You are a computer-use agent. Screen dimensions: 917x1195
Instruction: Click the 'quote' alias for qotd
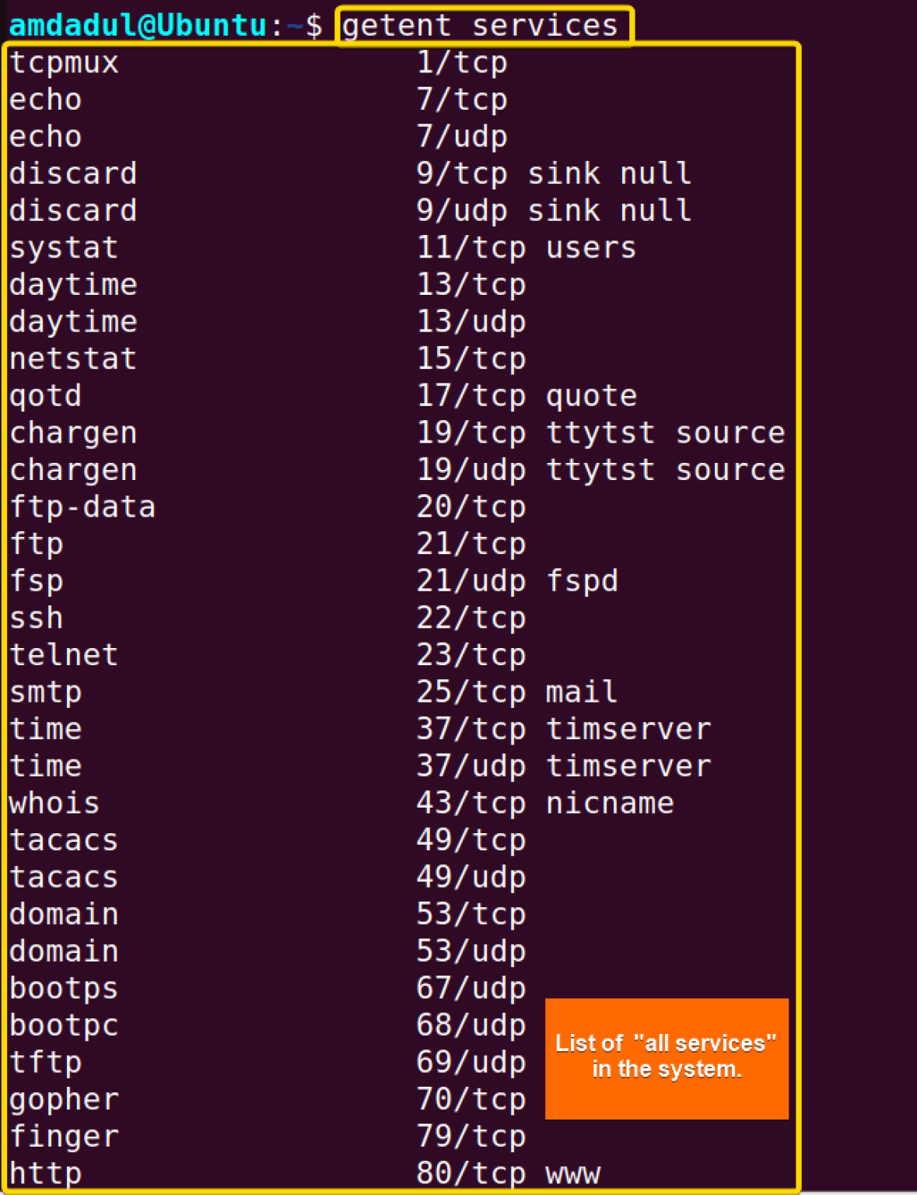tap(591, 396)
